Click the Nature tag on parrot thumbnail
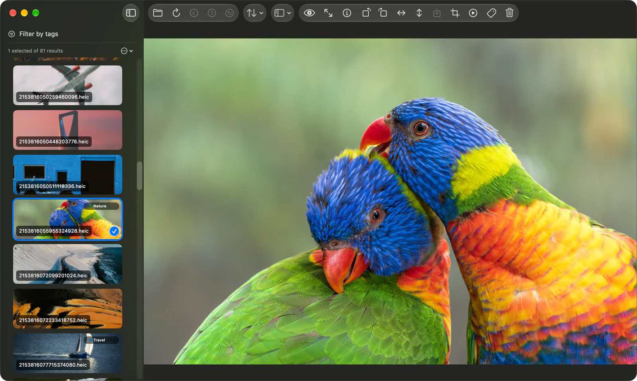 (x=102, y=206)
